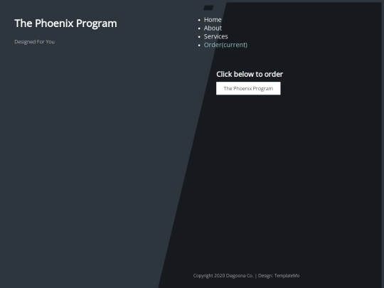Open the Services menu item
Screen dimensions: 384x288
pyautogui.click(x=215, y=36)
